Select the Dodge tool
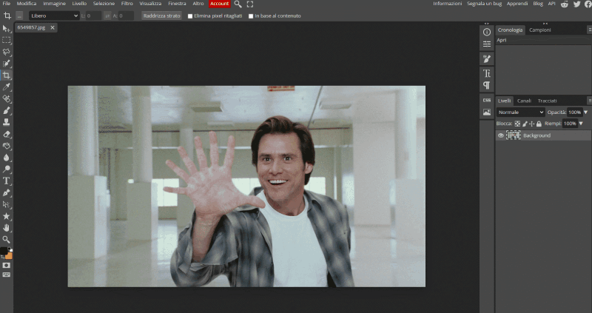This screenshot has width=592, height=313. pos(7,169)
